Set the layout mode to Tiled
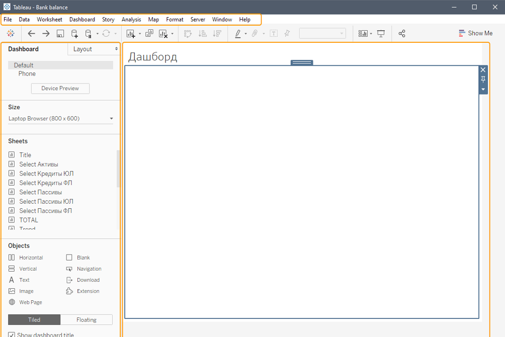Screen dimensions: 505x337 pyautogui.click(x=34, y=319)
